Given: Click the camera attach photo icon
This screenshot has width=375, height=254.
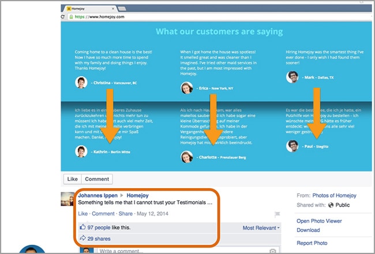Looking at the screenshot, I should click(x=272, y=251).
